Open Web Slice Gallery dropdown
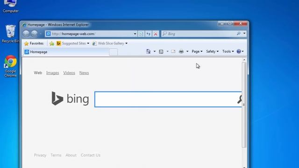 point(110,43)
